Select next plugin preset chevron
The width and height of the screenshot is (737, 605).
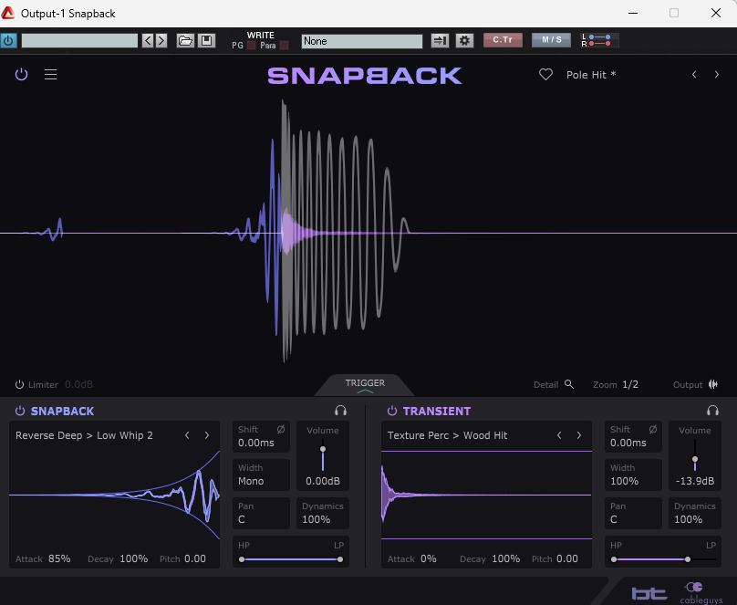tap(717, 74)
